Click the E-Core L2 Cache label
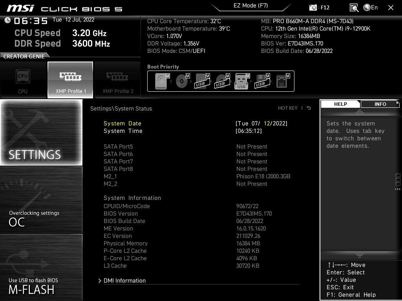The width and height of the screenshot is (402, 301). [125, 258]
